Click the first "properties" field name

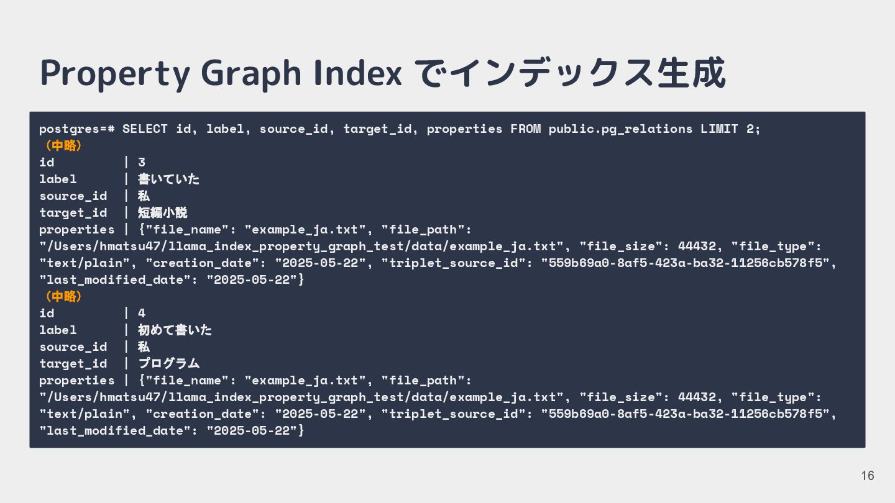77,230
